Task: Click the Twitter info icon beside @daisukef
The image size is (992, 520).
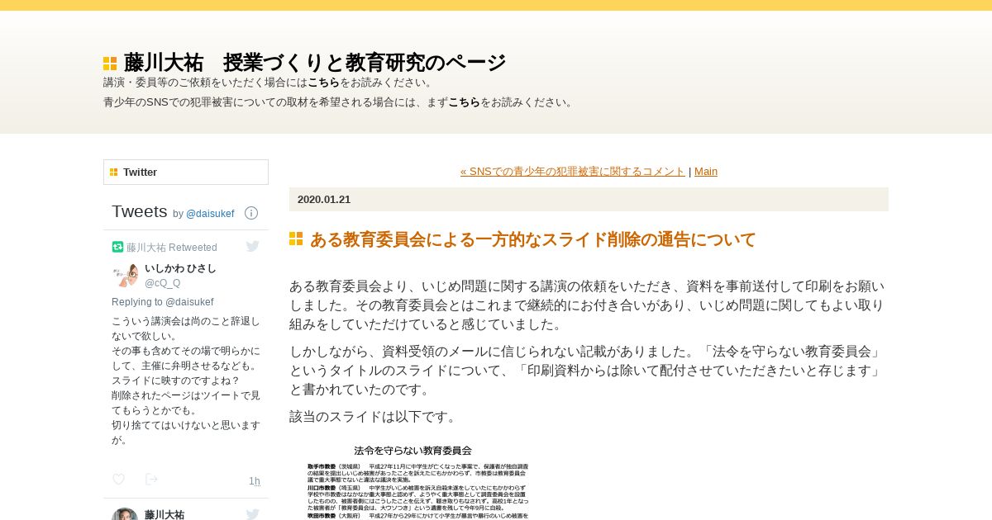Action: point(251,213)
